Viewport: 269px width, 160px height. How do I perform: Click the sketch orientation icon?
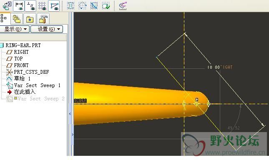tap(7, 6)
